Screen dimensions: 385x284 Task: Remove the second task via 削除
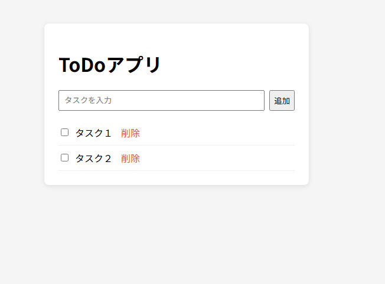[130, 158]
